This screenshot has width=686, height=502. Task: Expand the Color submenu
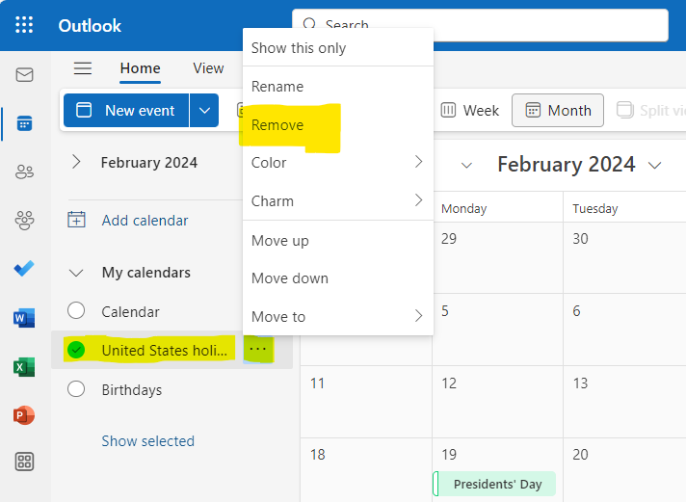click(x=338, y=163)
